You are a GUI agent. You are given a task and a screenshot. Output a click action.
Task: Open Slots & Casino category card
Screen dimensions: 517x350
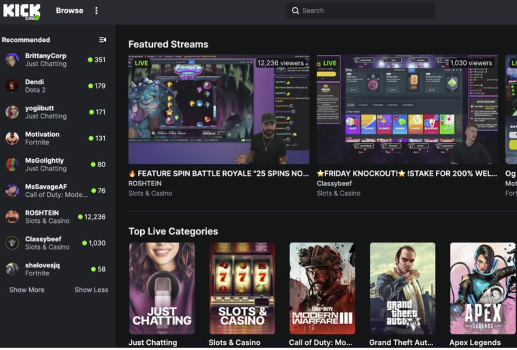pos(242,288)
